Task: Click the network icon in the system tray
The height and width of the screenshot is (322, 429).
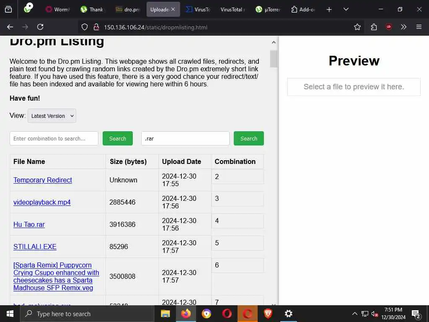Action: (365, 314)
